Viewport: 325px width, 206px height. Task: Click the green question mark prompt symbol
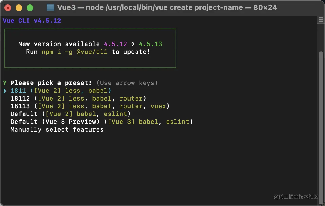tap(4, 83)
